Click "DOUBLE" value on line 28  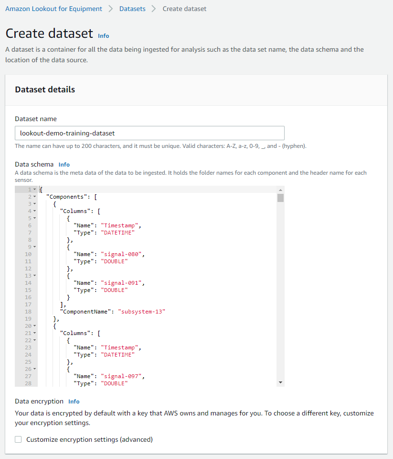[x=114, y=383]
